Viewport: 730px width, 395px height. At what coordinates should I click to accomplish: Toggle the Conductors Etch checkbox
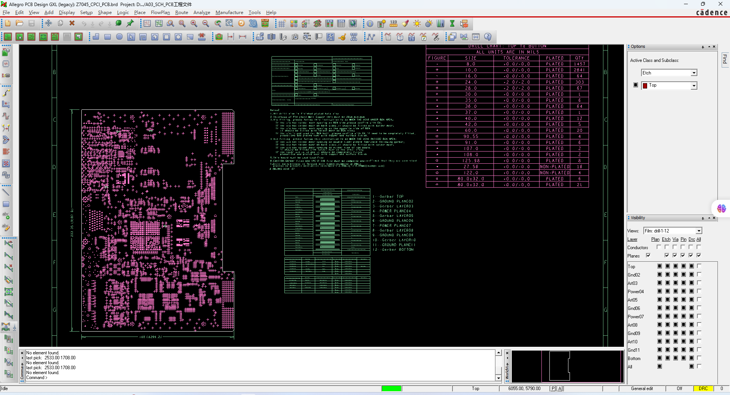[667, 247]
